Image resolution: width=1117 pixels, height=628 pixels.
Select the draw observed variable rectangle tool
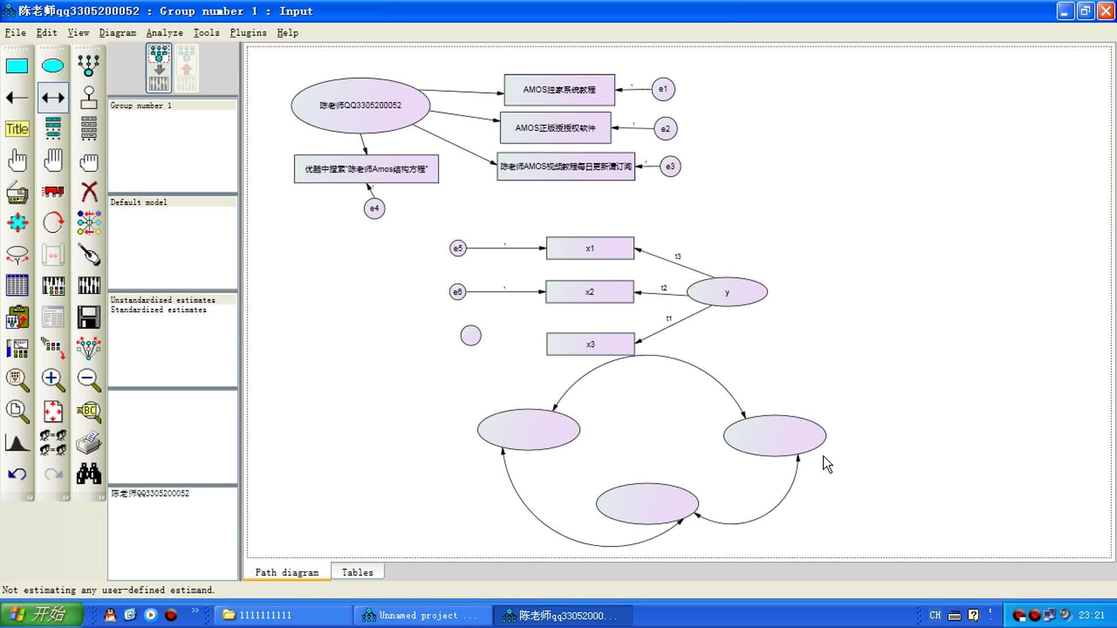coord(17,66)
